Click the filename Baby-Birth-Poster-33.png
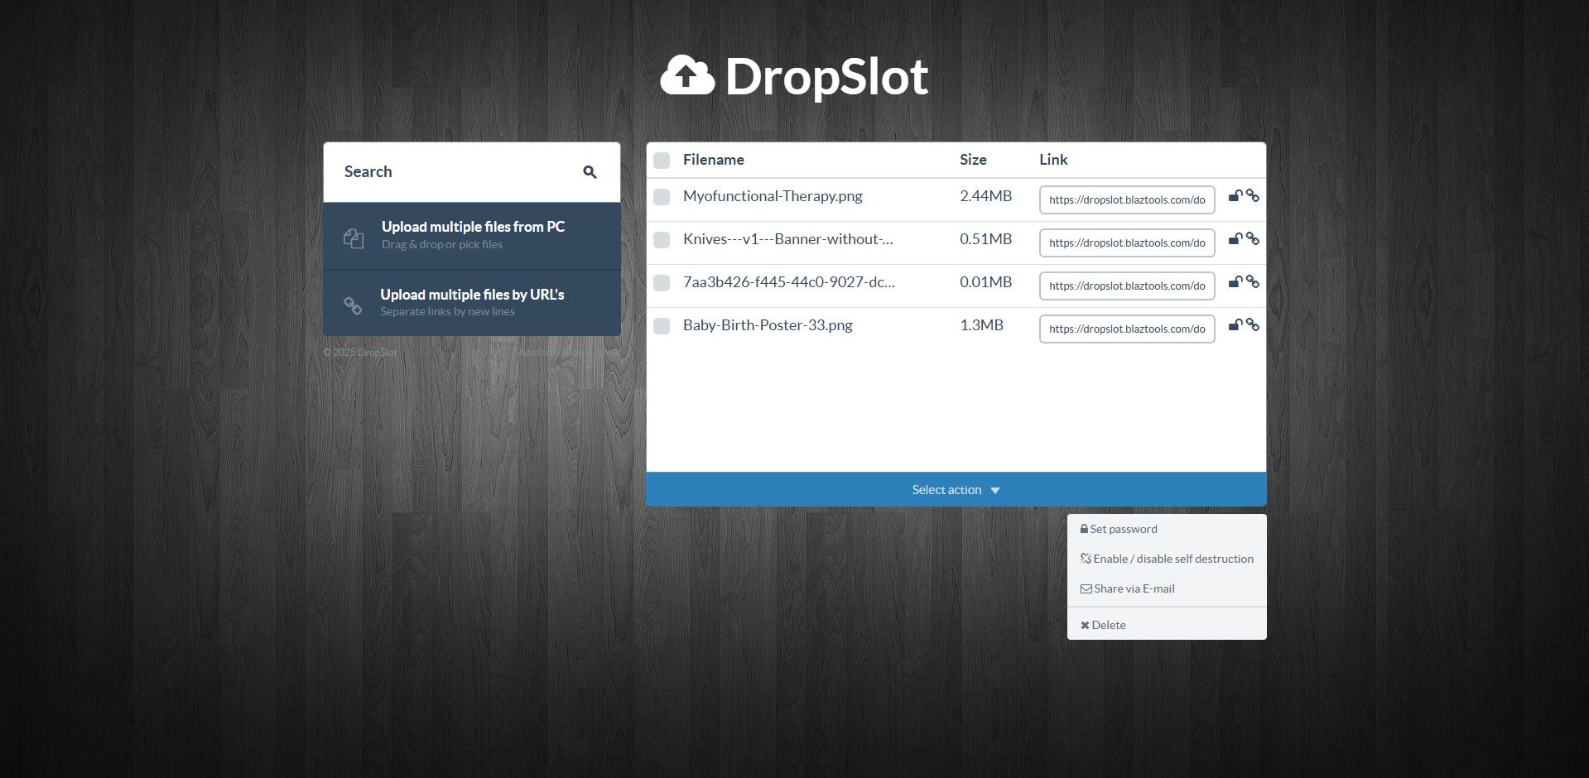 click(768, 325)
